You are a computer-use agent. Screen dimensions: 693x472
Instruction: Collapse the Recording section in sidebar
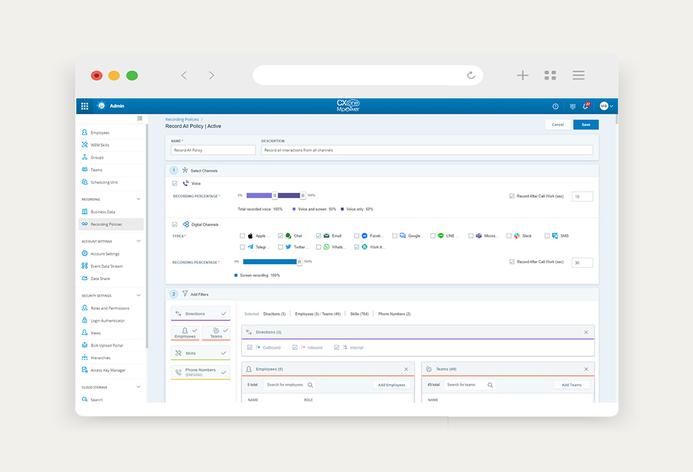pos(139,199)
